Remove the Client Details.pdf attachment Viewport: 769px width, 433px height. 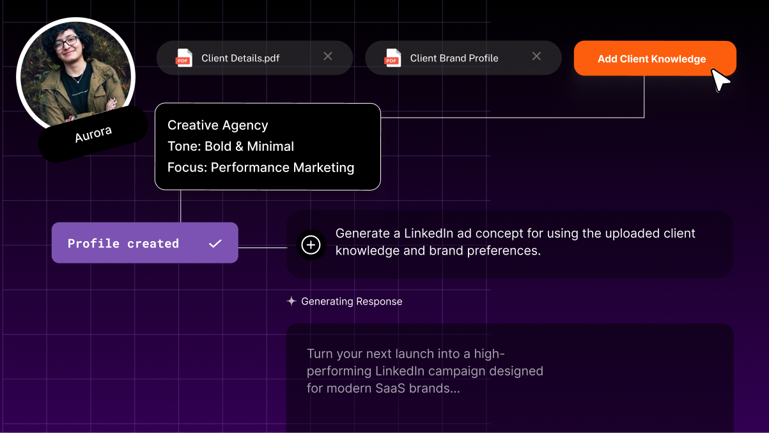coord(328,56)
